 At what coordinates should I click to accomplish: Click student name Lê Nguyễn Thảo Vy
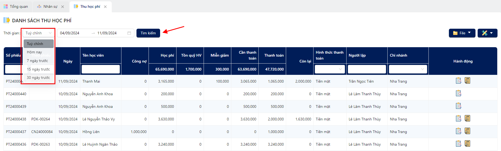(x=99, y=119)
